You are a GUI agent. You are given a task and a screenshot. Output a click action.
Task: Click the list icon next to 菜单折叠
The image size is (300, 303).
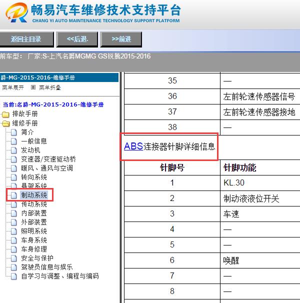click(x=33, y=87)
